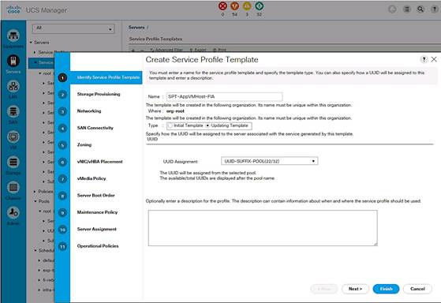Image resolution: width=441 pixels, height=303 pixels.
Task: Go to Server Assignment step
Action: pos(97,229)
